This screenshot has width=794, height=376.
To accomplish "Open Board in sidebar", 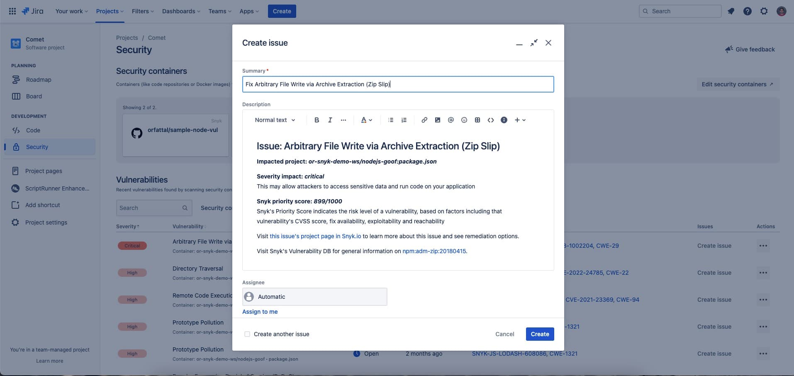I will click(50, 96).
